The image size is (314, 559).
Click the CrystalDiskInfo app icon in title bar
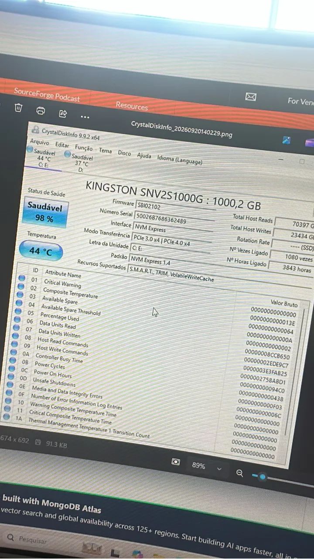(35, 129)
